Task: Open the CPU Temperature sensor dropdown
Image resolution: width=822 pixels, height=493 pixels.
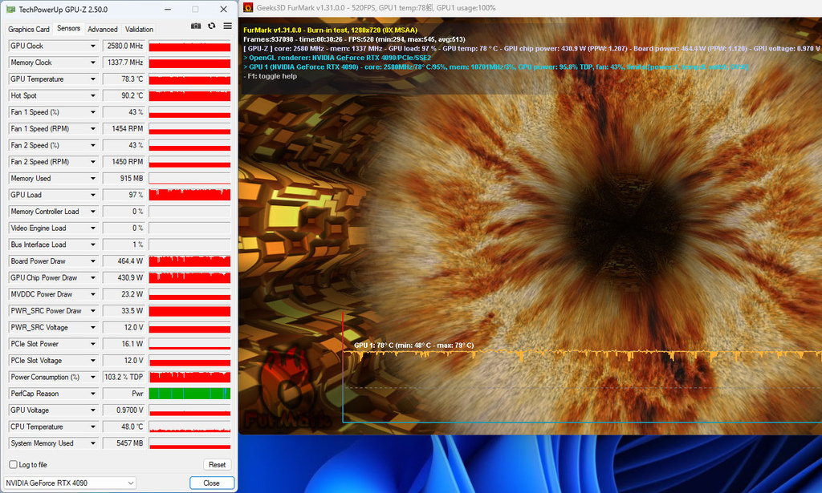Action: pyautogui.click(x=93, y=427)
